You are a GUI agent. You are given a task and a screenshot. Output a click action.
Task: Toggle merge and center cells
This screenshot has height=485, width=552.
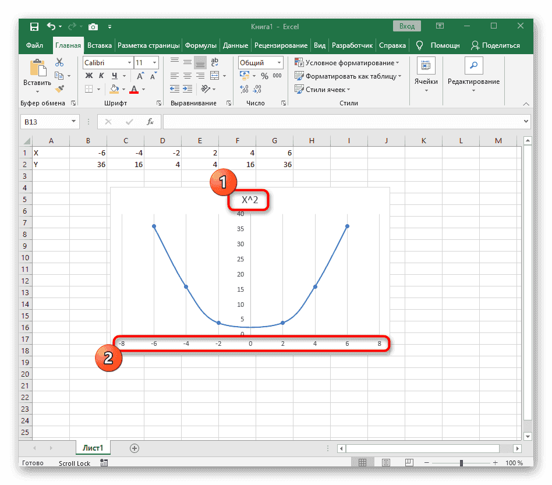tap(215, 76)
